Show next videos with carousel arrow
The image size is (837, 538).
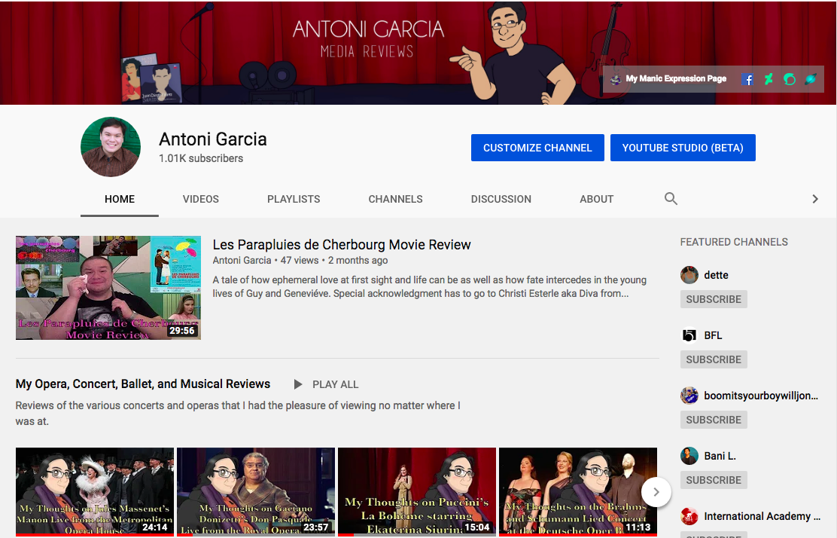[656, 492]
